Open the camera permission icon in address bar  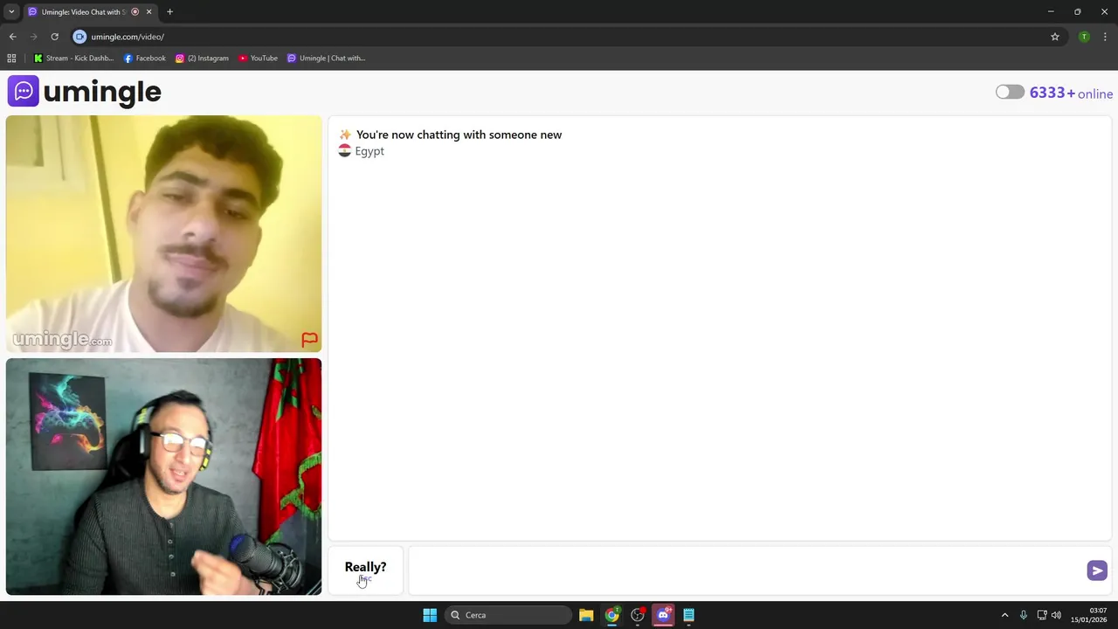(x=79, y=37)
